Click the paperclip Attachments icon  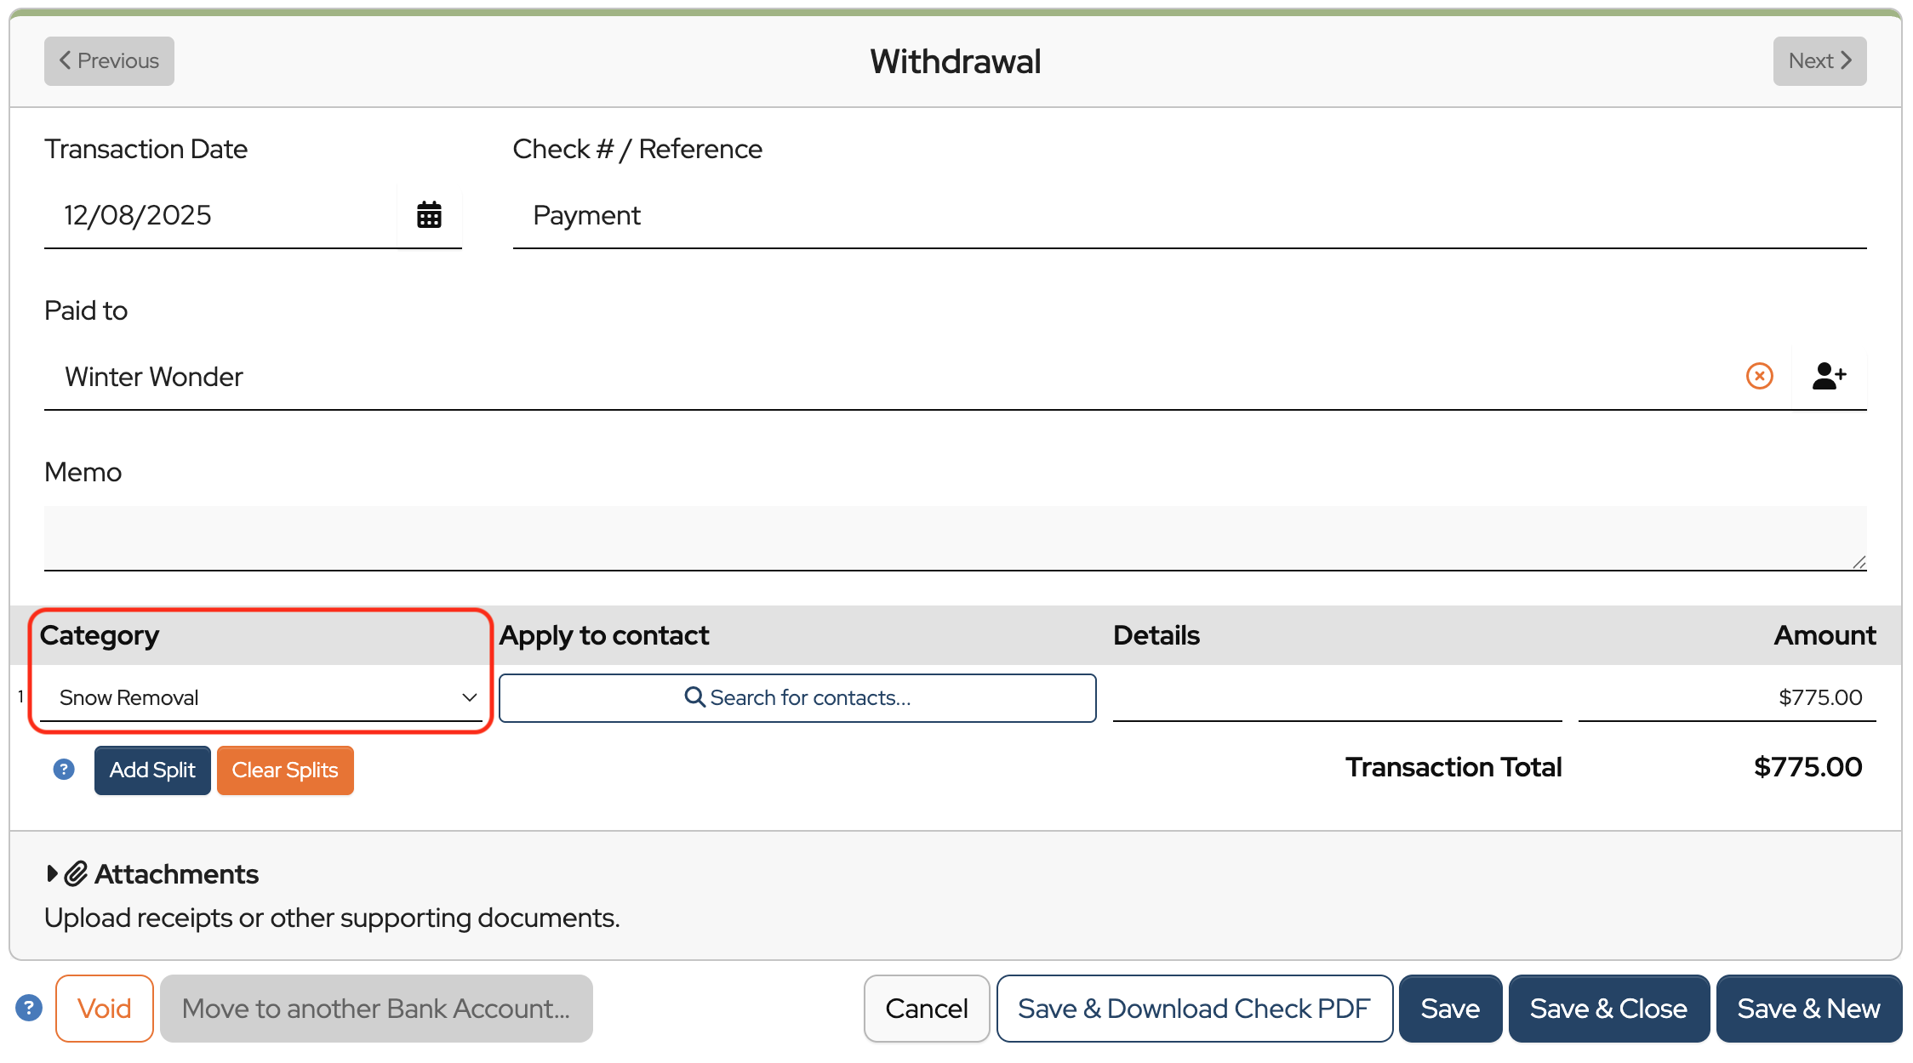(77, 873)
